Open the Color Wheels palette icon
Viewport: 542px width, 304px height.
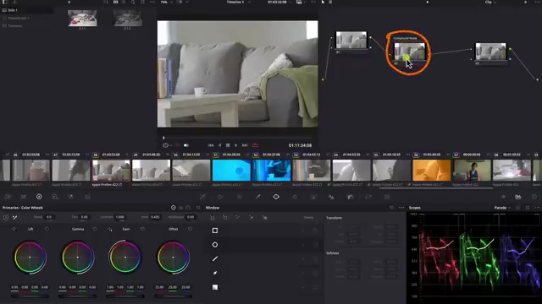(x=39, y=197)
